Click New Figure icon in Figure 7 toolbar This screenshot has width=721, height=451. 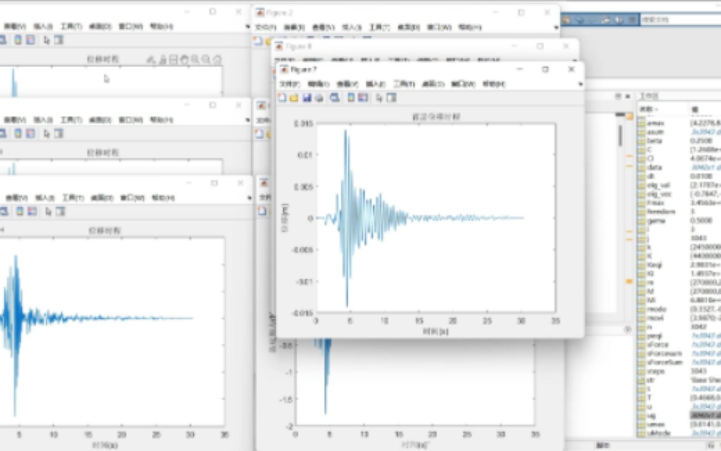(282, 98)
